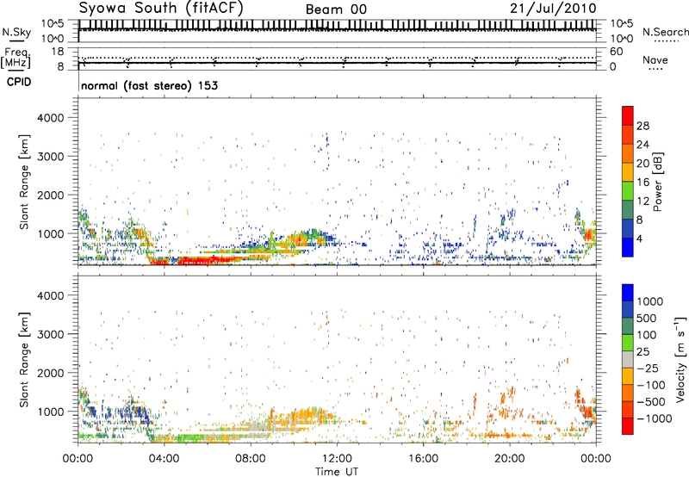Click the orange velocity echoes near 10:00
Screen dimensions: 689x477
(303, 418)
